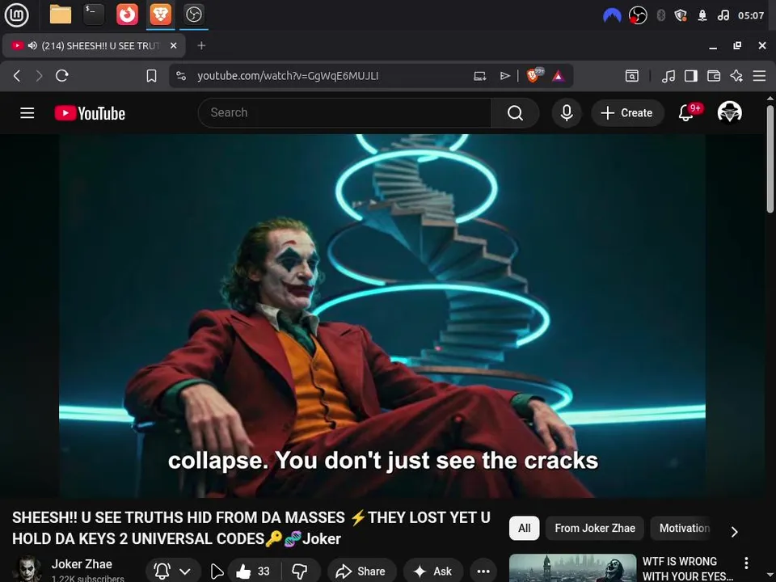Click the search magnifier button
This screenshot has width=776, height=582.
coord(515,113)
